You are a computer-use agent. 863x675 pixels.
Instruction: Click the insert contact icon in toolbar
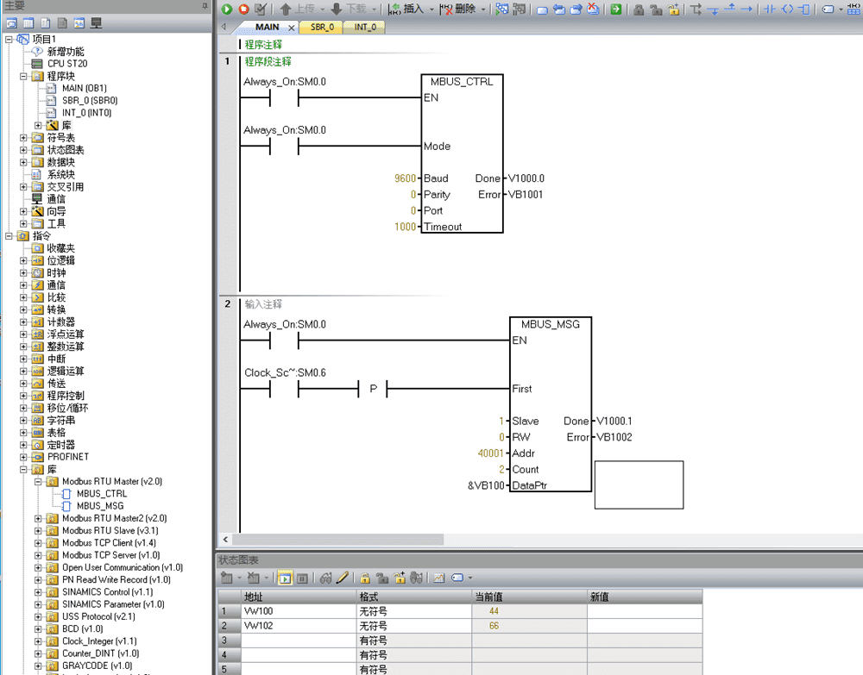tap(769, 9)
